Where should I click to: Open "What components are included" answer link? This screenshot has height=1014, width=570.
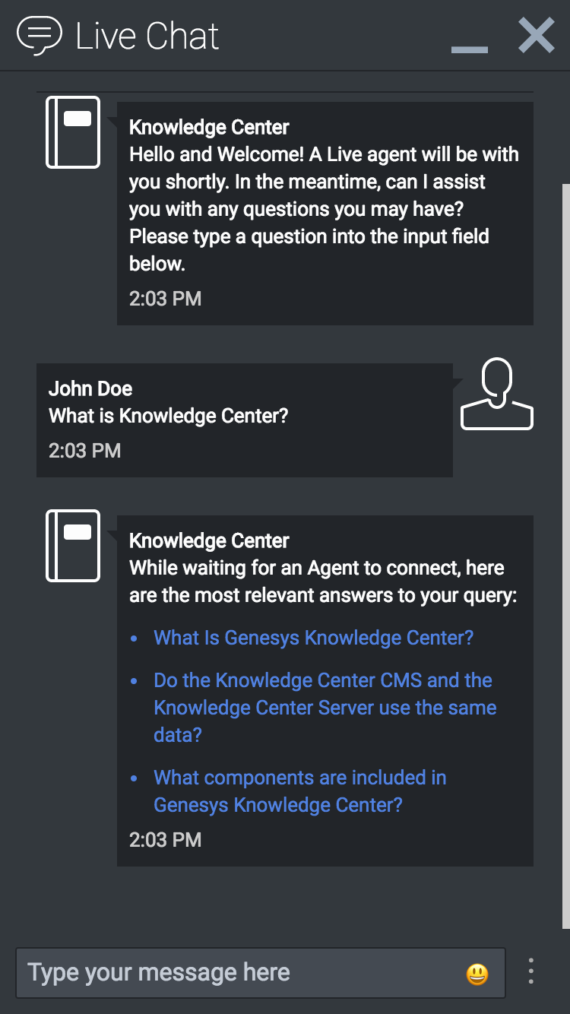[x=299, y=791]
